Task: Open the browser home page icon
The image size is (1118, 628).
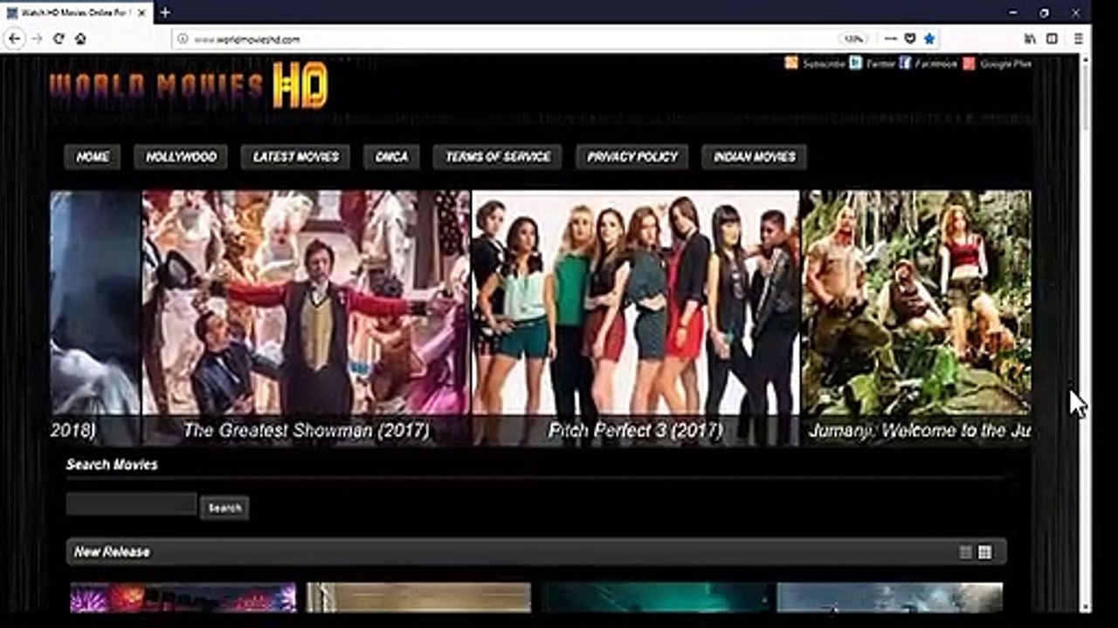Action: (x=80, y=38)
